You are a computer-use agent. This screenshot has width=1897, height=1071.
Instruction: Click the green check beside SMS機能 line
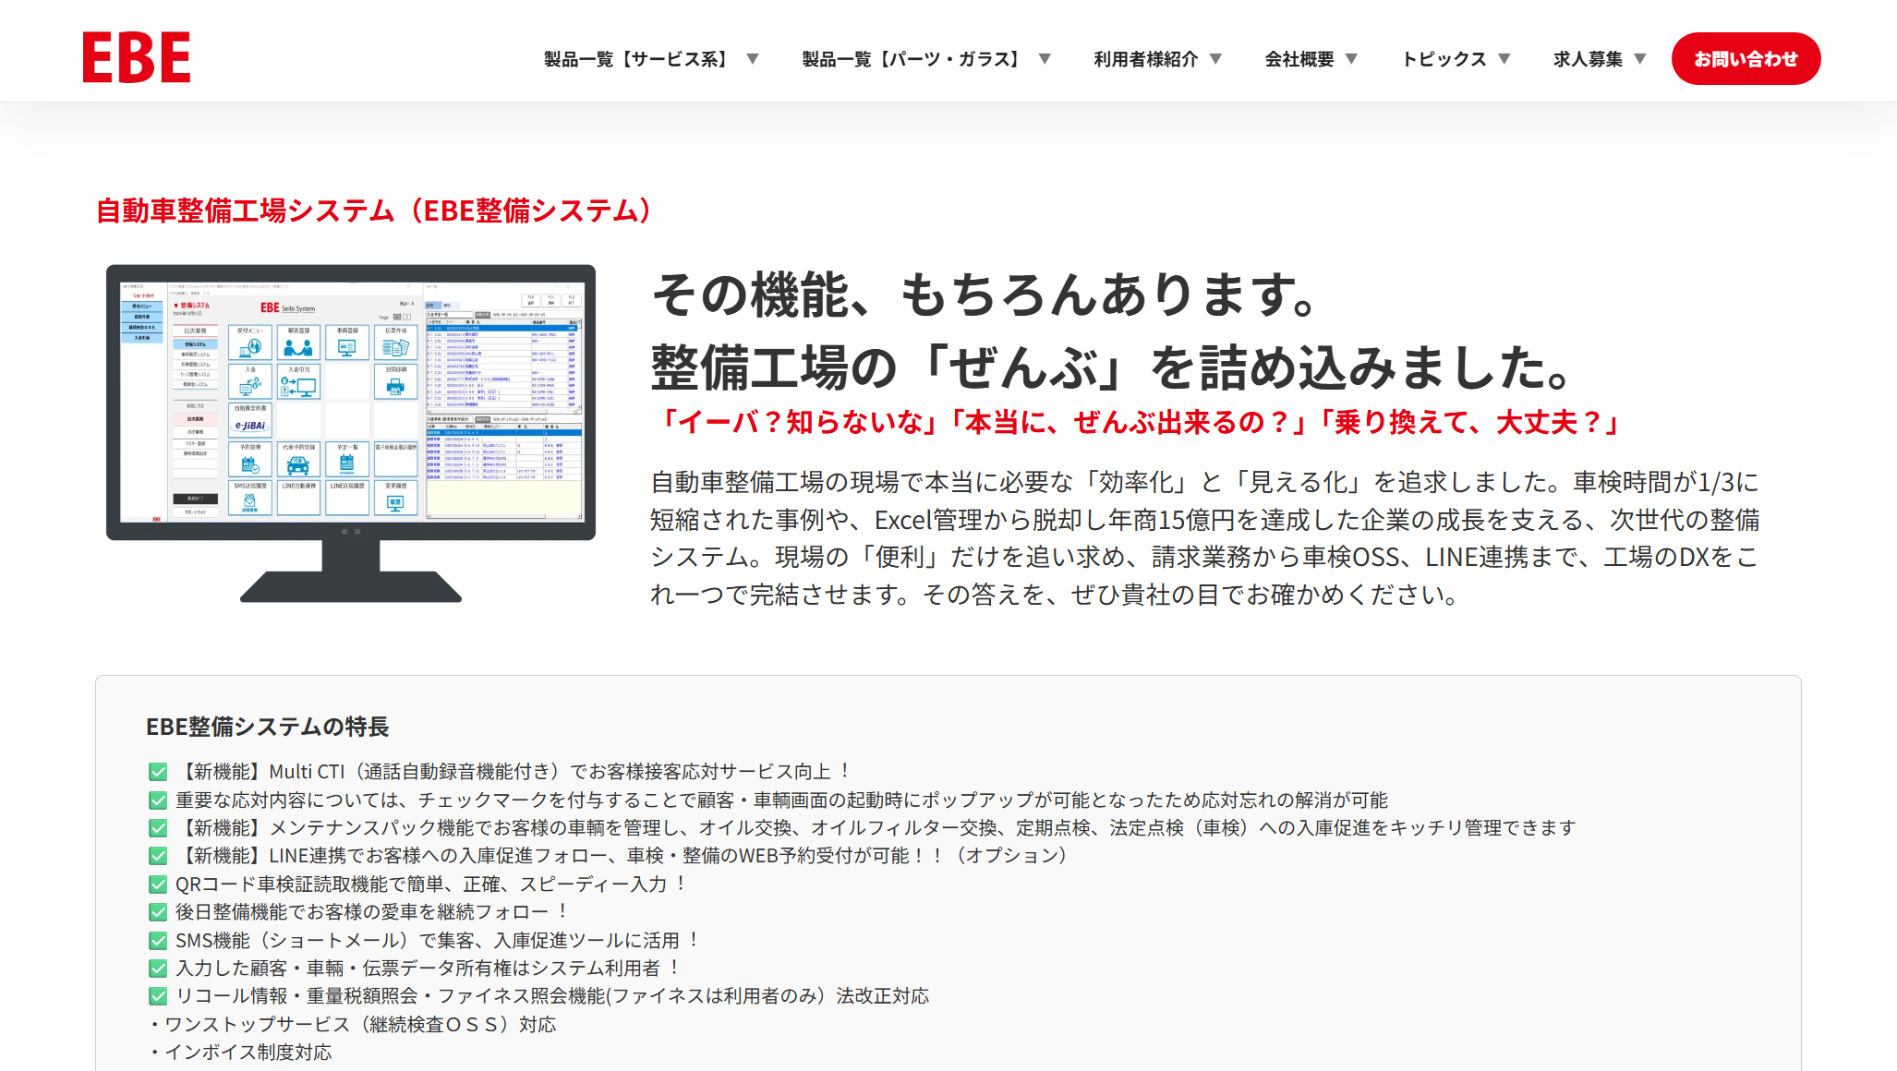pyautogui.click(x=158, y=941)
